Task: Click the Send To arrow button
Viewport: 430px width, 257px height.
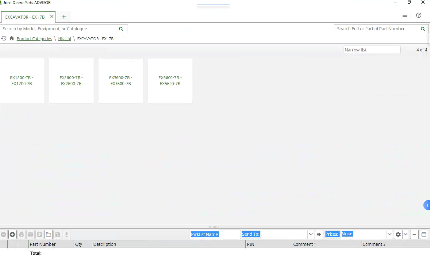Action: point(319,234)
